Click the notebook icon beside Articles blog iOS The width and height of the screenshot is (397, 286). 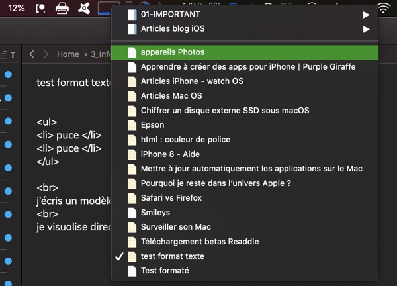[x=132, y=29]
